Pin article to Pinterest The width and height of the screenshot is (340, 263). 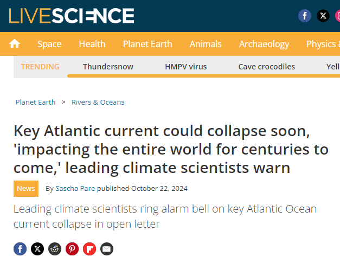pyautogui.click(x=72, y=249)
